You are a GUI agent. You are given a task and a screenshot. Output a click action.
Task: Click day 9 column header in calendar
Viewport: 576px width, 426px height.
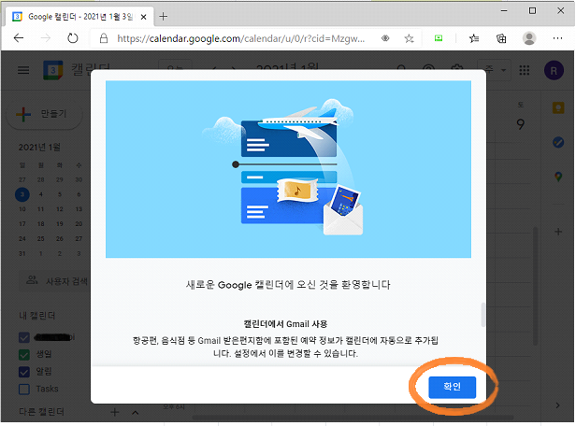520,124
